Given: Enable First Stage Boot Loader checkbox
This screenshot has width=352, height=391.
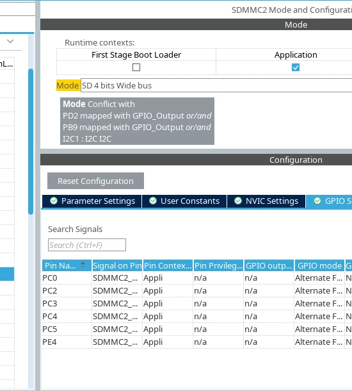Looking at the screenshot, I should pyautogui.click(x=136, y=67).
